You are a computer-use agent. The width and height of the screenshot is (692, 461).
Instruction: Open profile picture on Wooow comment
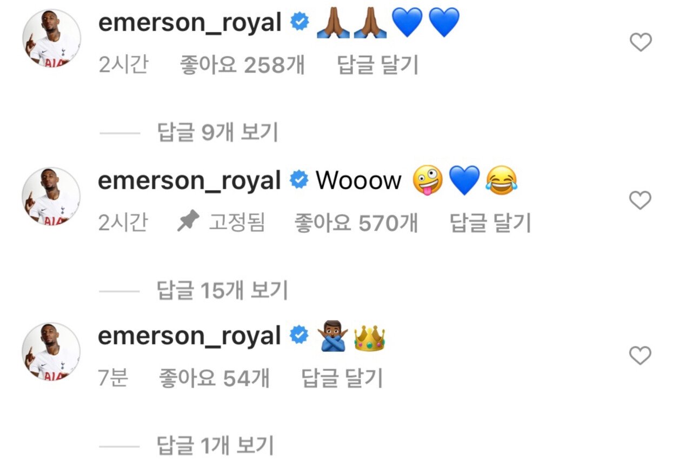(x=52, y=196)
